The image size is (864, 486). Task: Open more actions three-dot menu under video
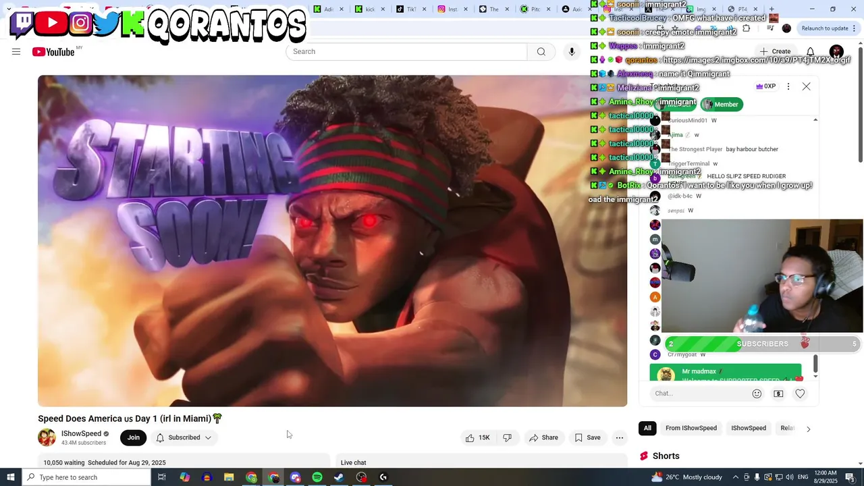pos(620,437)
